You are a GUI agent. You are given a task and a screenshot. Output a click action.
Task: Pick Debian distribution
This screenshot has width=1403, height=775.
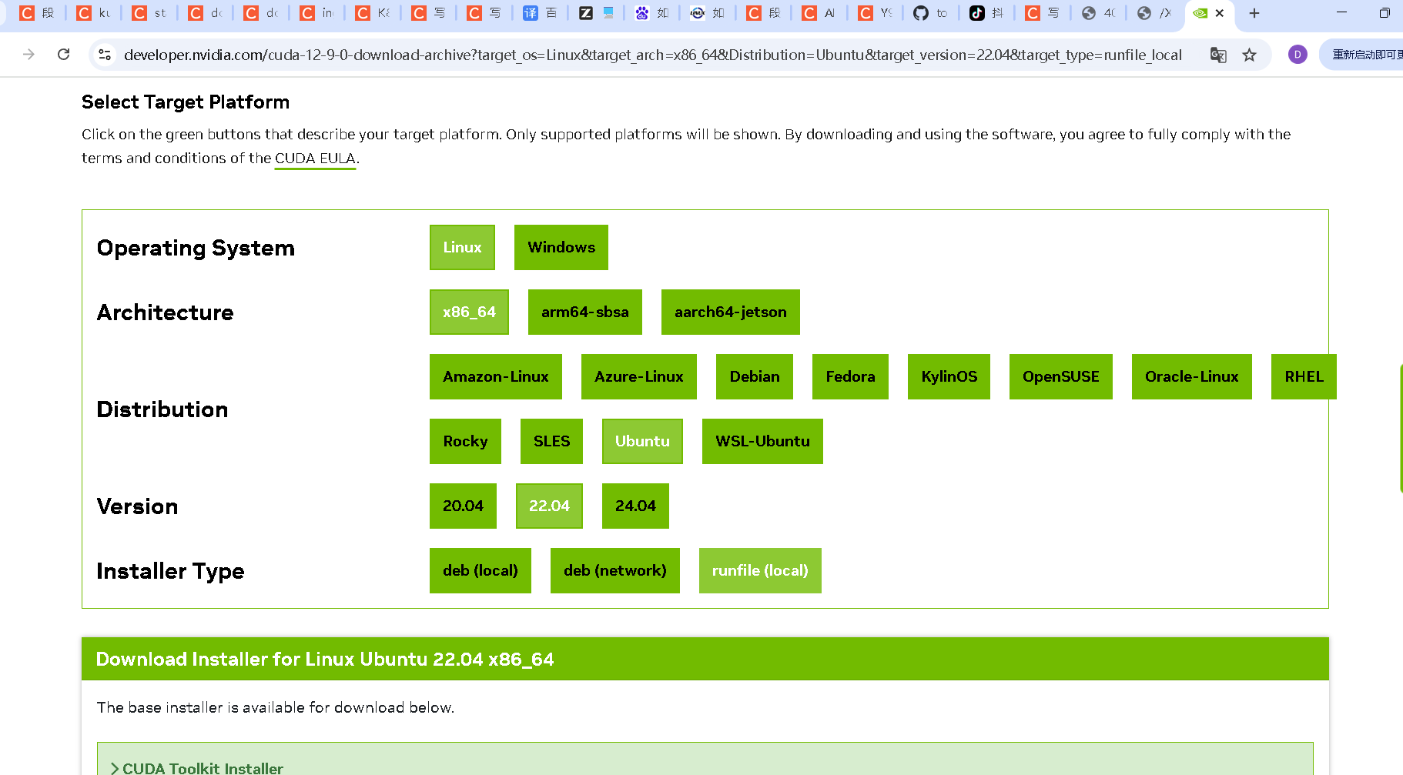[x=755, y=376]
